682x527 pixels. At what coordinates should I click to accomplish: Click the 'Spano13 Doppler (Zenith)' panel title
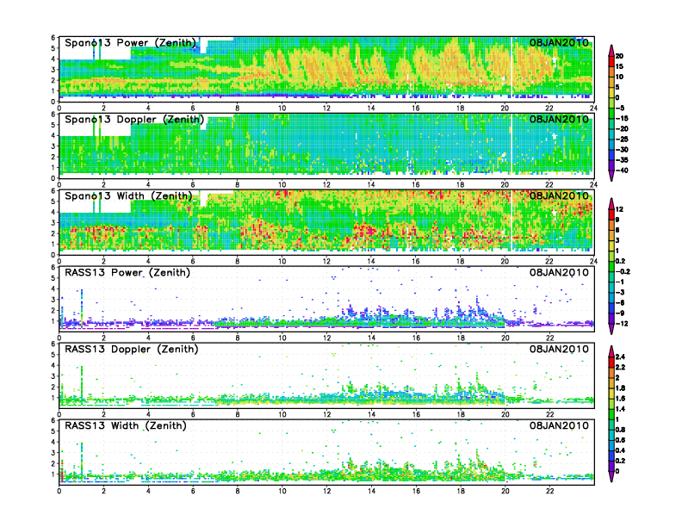134,120
